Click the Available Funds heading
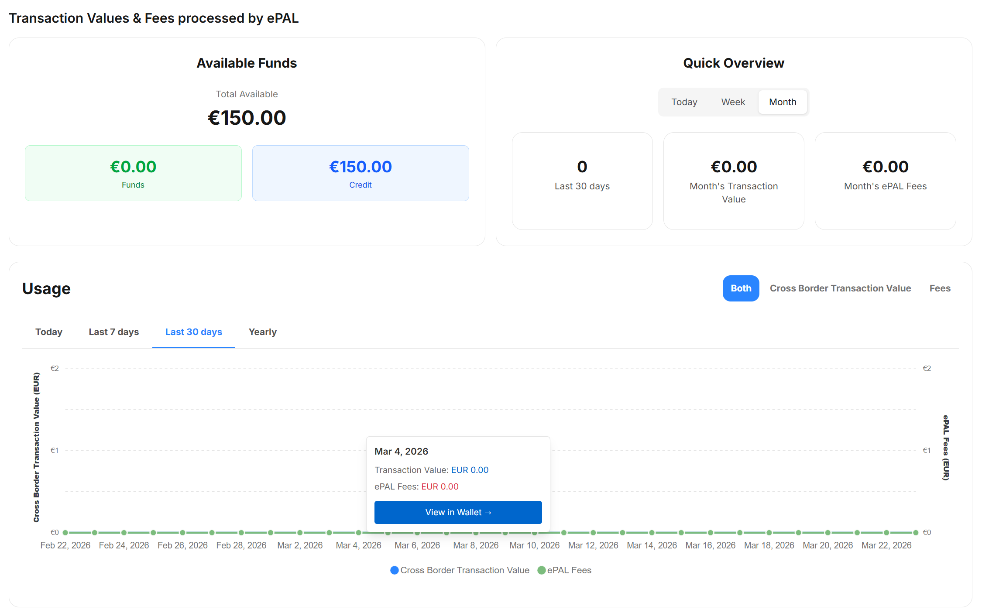 247,63
